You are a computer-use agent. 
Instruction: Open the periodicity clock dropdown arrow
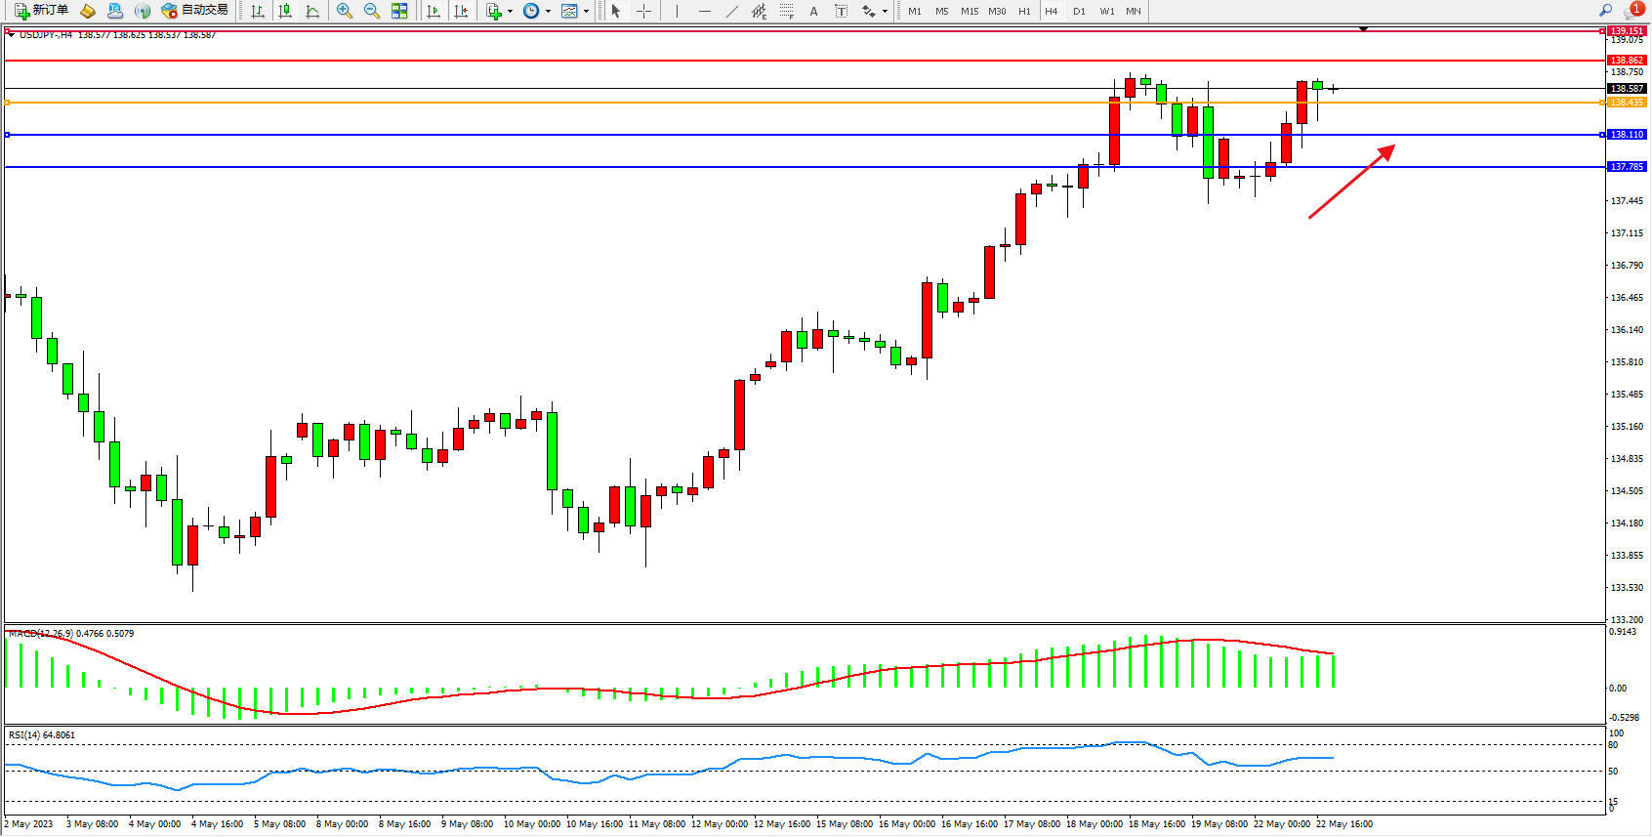click(x=548, y=12)
